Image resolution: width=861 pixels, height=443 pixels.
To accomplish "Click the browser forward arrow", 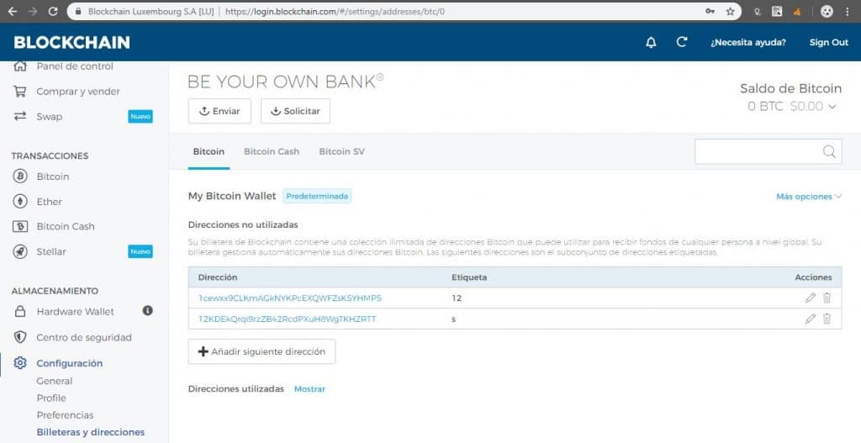I will [x=33, y=11].
